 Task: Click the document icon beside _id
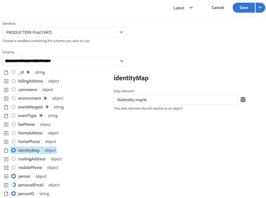[6, 73]
